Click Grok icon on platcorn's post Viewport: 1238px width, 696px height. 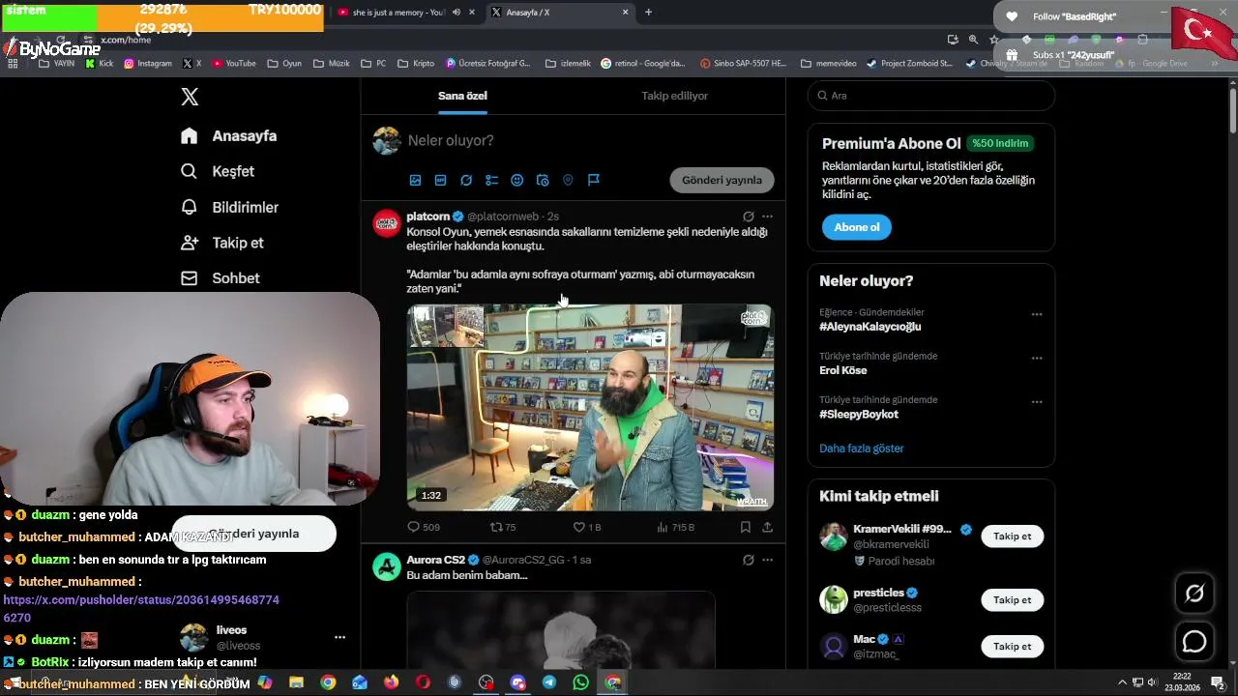(748, 217)
